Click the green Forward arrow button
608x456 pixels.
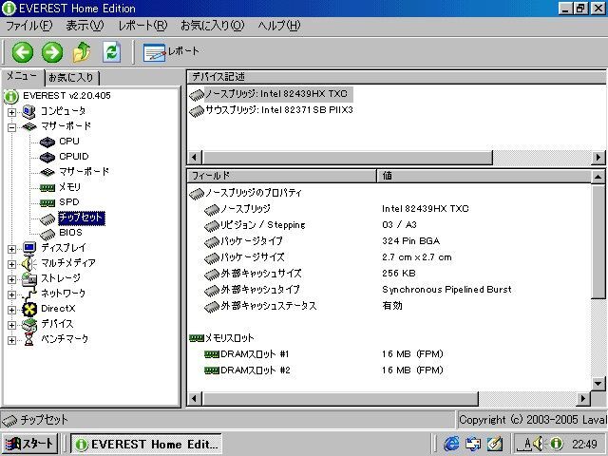click(52, 52)
